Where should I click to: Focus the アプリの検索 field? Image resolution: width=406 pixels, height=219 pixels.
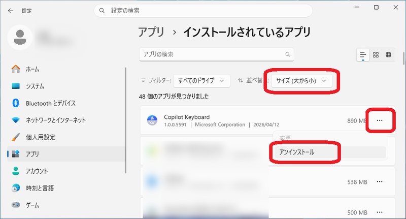pyautogui.click(x=217, y=54)
